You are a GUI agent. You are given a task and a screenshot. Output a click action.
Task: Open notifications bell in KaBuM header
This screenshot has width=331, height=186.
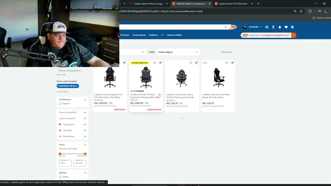click(x=280, y=27)
